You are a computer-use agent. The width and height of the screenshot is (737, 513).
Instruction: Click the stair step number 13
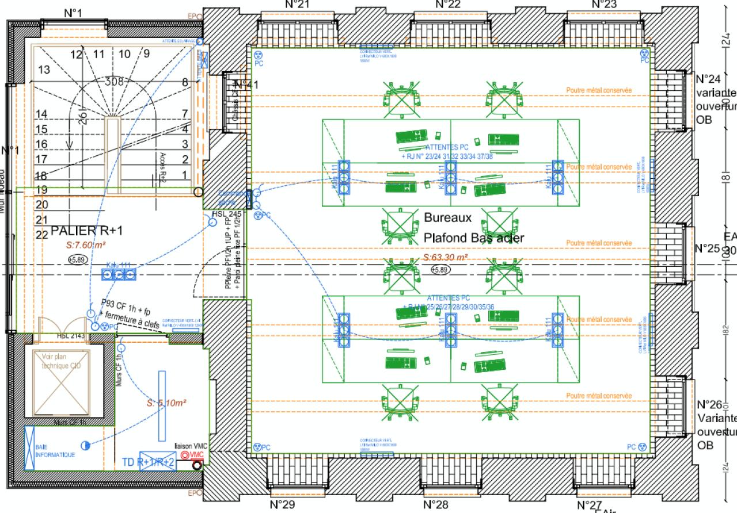pos(44,70)
